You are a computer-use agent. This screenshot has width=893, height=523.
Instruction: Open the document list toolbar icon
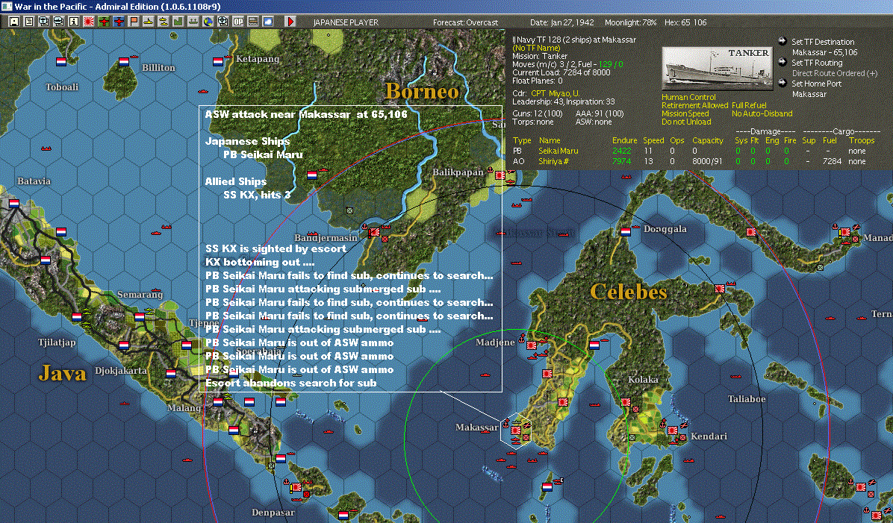click(29, 22)
